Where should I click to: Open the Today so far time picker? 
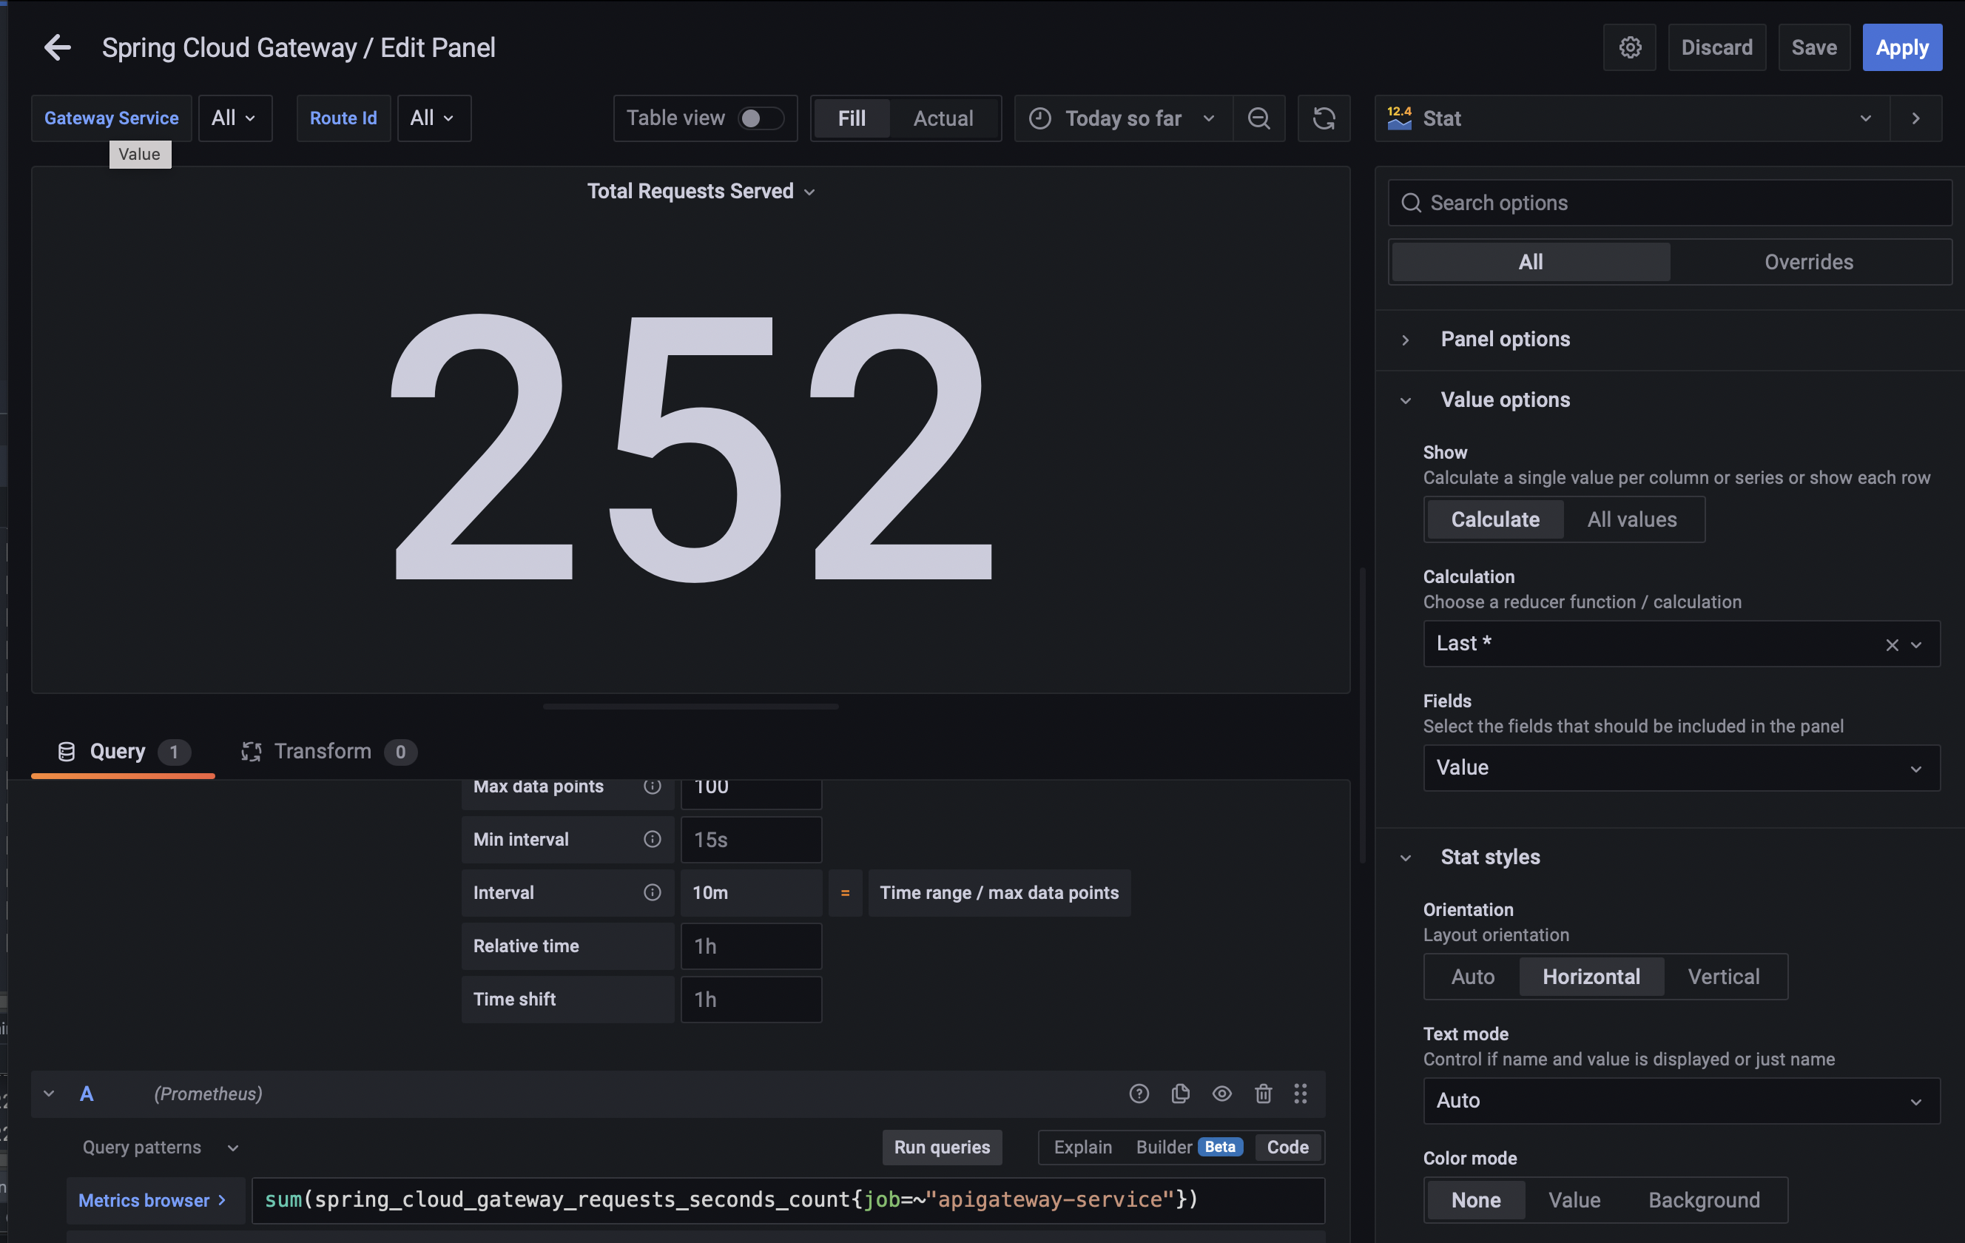pyautogui.click(x=1122, y=118)
